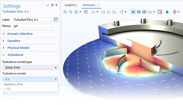Choose Algebraic yPlus from the list
The height and width of the screenshot is (105, 183).
tap(30, 84)
